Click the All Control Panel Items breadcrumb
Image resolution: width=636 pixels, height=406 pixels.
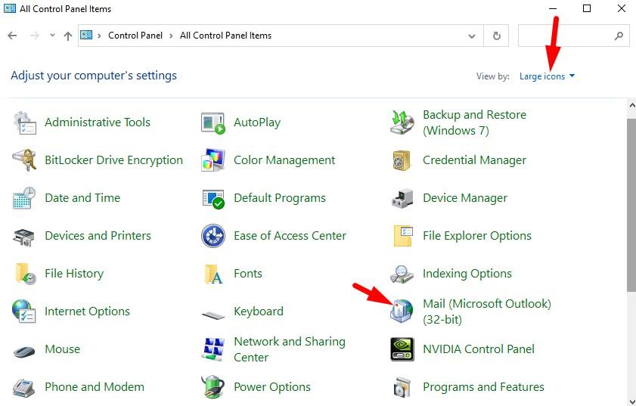(x=225, y=36)
